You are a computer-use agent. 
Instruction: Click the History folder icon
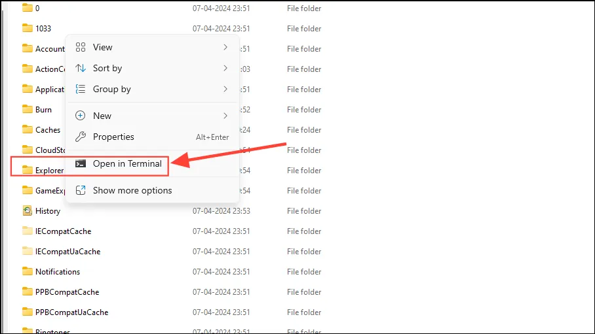click(x=28, y=210)
